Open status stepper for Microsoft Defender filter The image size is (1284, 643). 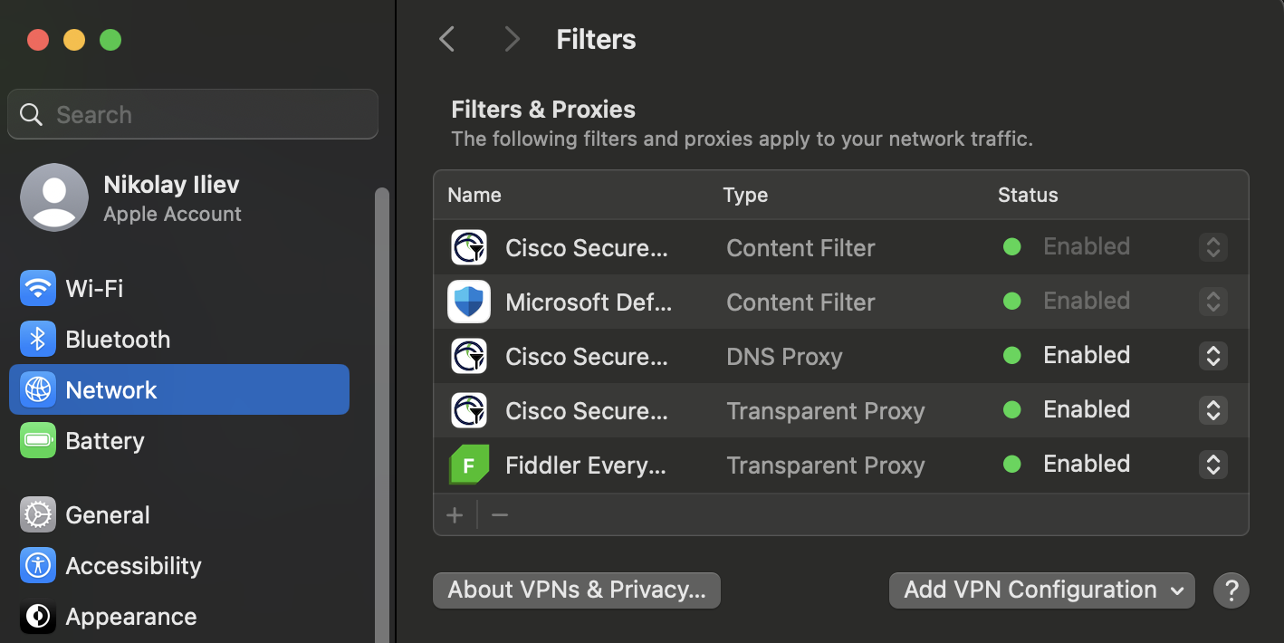1212,302
